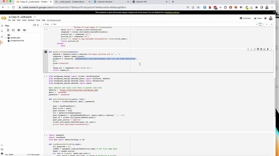This screenshot has width=279, height=156.
Task: Open a new browser tab
Action: pos(173,2)
